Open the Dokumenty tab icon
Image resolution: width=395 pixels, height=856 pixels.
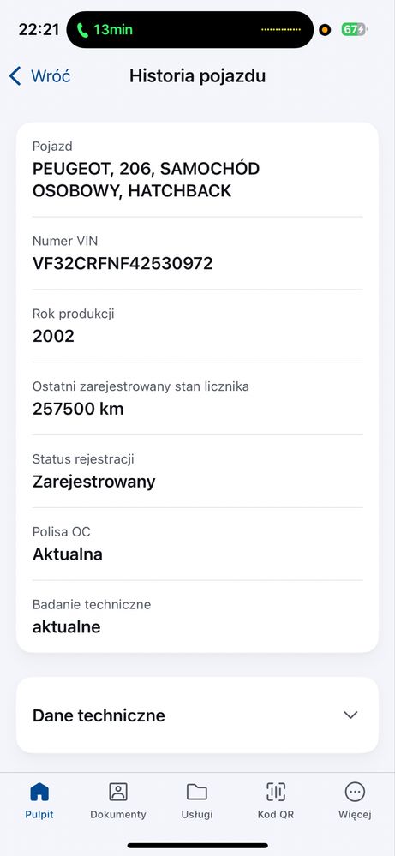pos(118,792)
